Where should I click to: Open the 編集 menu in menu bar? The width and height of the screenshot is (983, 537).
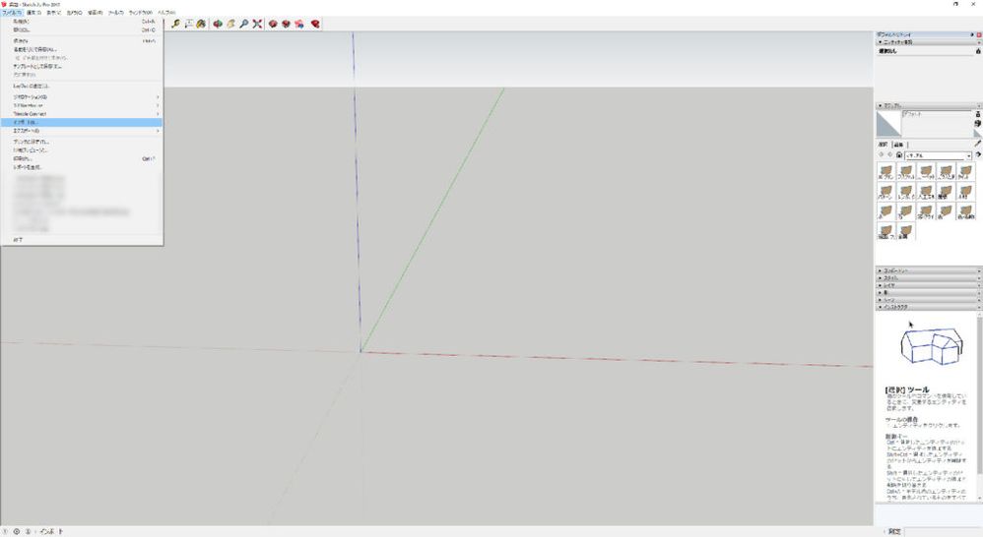(33, 13)
